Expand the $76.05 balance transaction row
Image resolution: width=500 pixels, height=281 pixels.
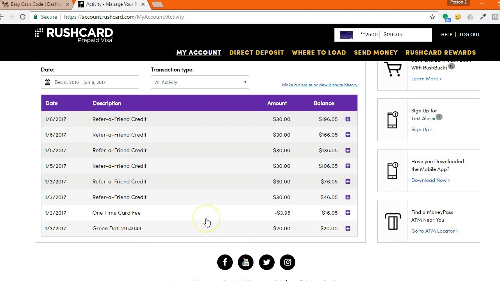coord(348,181)
